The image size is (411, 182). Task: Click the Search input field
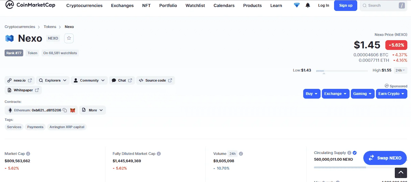pyautogui.click(x=384, y=5)
